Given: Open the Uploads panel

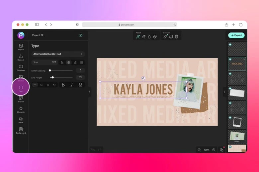Looking at the screenshot, I should (21, 57).
